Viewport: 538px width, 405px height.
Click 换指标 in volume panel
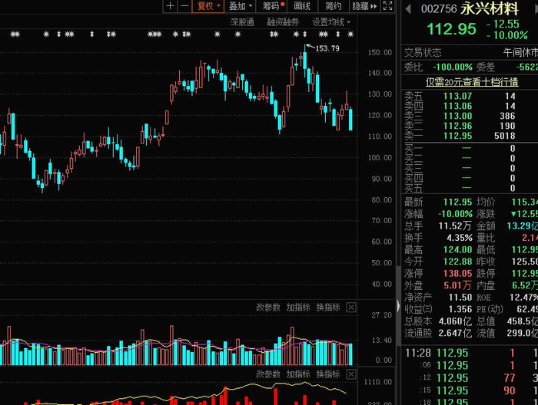click(x=328, y=308)
